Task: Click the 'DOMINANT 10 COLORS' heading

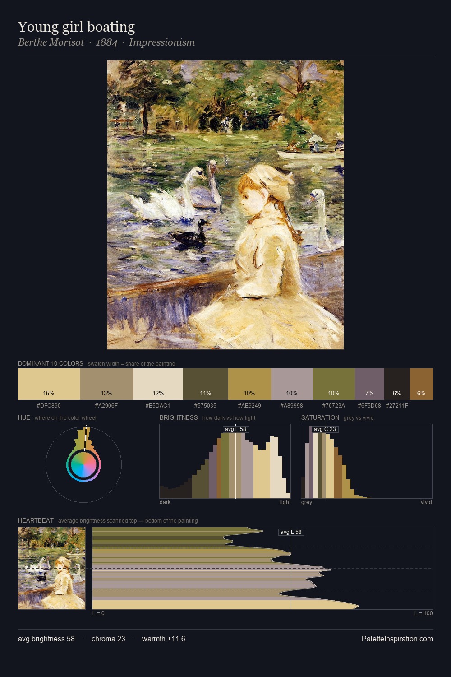Action: [x=51, y=363]
